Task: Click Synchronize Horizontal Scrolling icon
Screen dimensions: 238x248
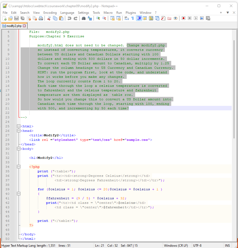Action: pyautogui.click(x=118, y=18)
